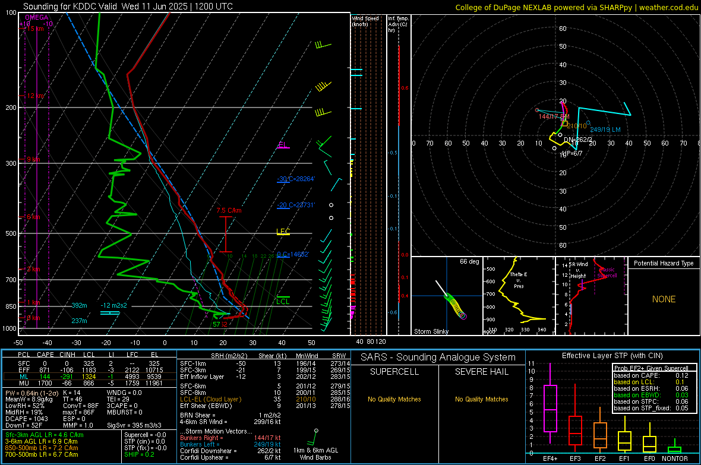Click the '-30 C=28264' height label
The height and width of the screenshot is (465, 701).
pyautogui.click(x=296, y=179)
